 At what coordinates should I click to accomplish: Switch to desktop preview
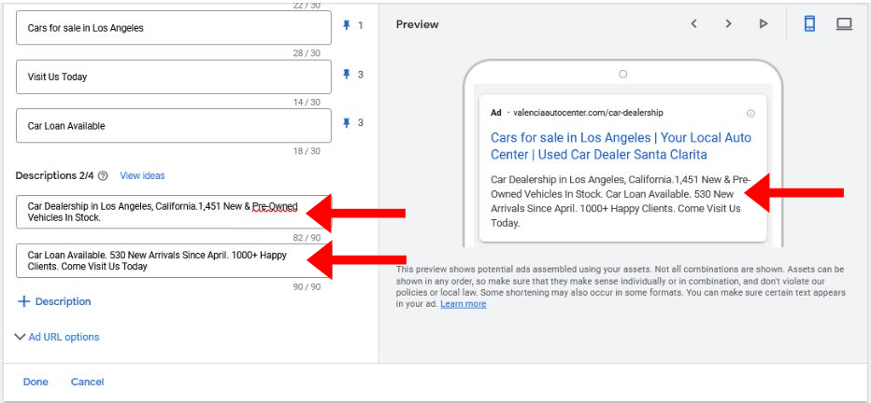844,24
